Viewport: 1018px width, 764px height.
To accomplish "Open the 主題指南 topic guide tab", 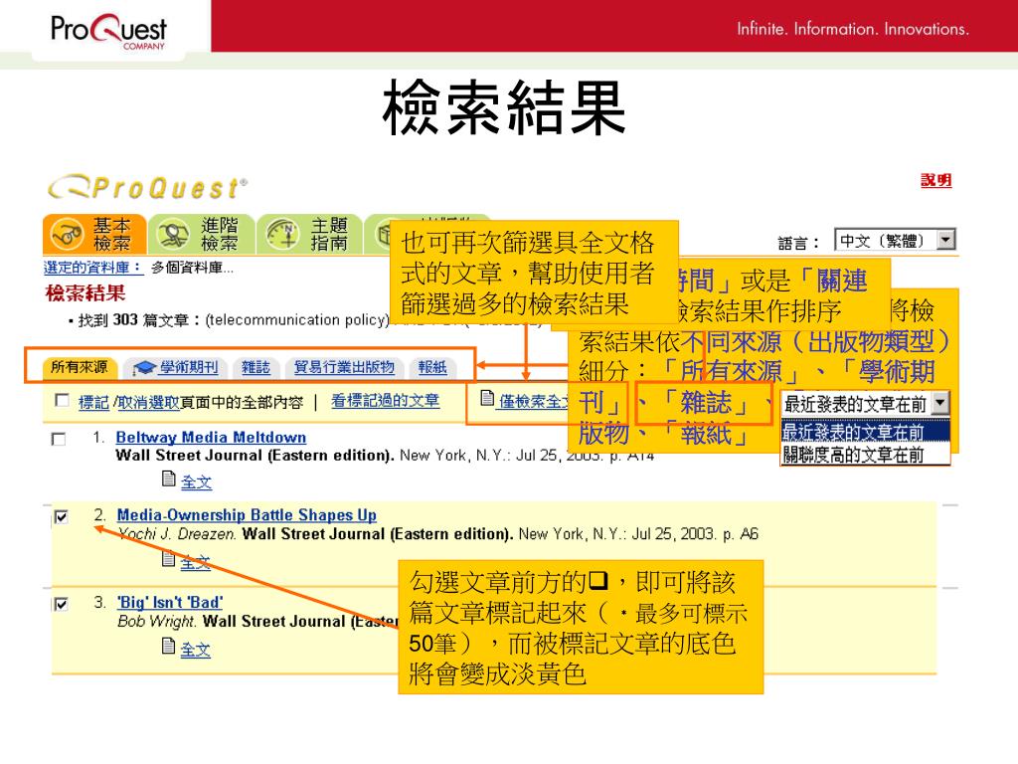I will [x=310, y=234].
